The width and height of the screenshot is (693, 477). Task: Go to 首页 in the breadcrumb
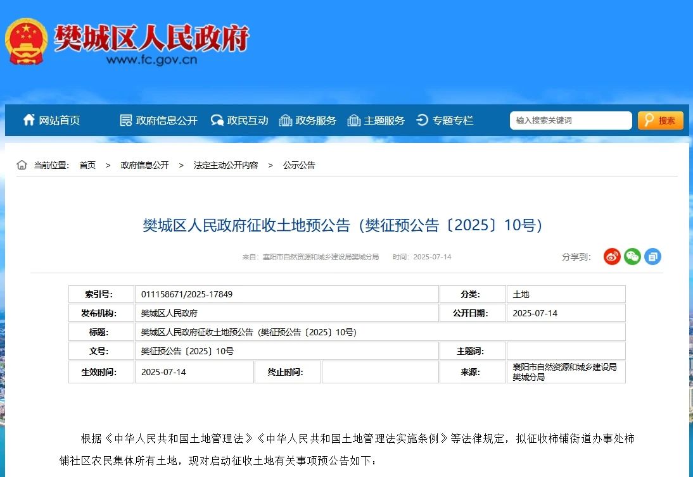pyautogui.click(x=87, y=165)
